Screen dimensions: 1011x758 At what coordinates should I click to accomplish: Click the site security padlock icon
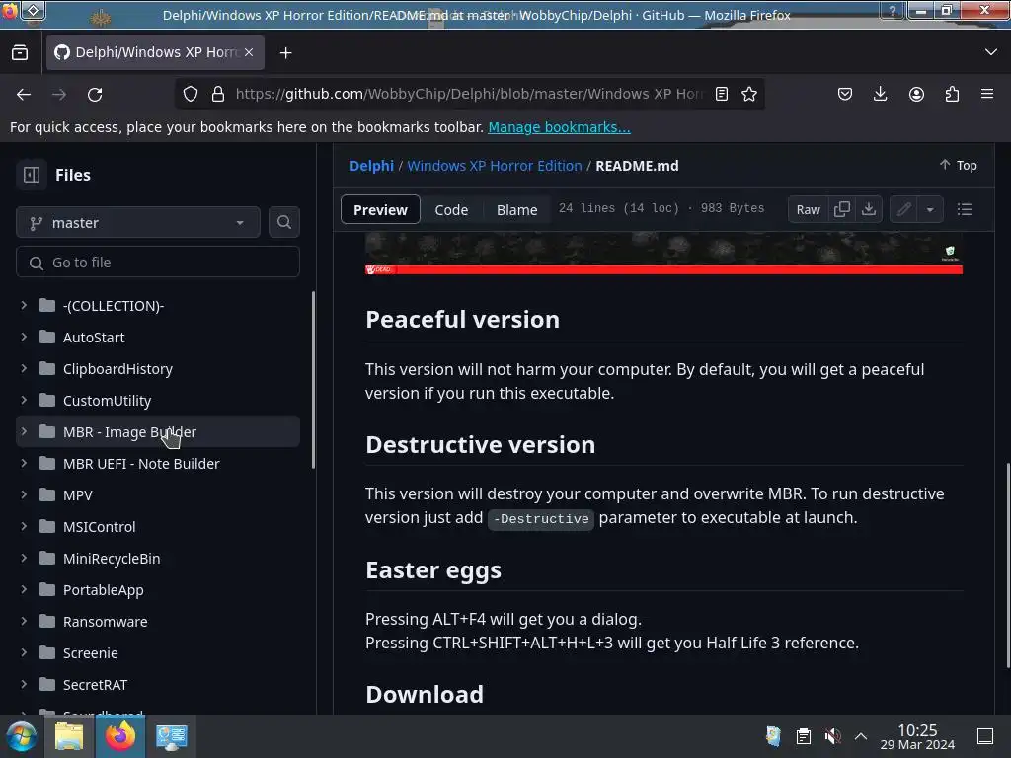tap(218, 94)
